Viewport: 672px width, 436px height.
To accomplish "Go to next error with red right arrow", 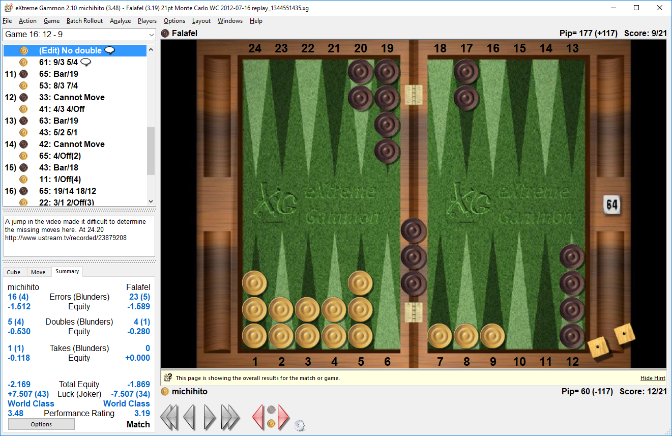I will [283, 417].
